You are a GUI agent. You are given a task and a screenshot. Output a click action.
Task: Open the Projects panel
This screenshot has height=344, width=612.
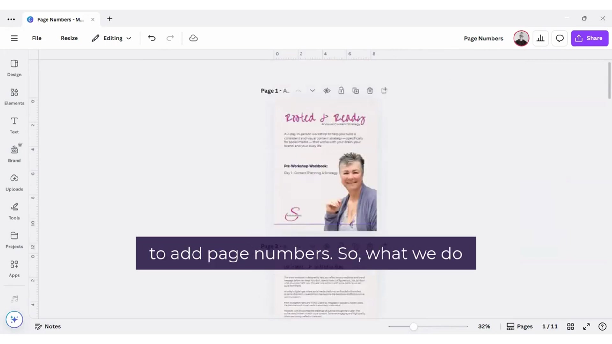pyautogui.click(x=14, y=240)
